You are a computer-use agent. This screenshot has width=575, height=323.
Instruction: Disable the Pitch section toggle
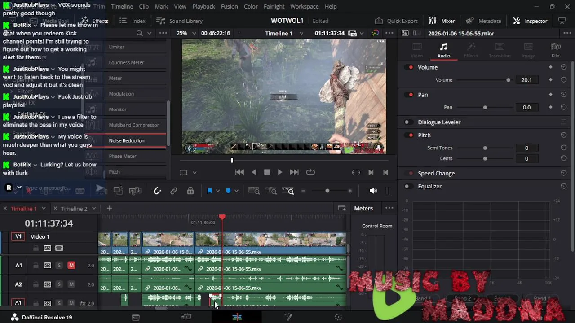(x=409, y=135)
